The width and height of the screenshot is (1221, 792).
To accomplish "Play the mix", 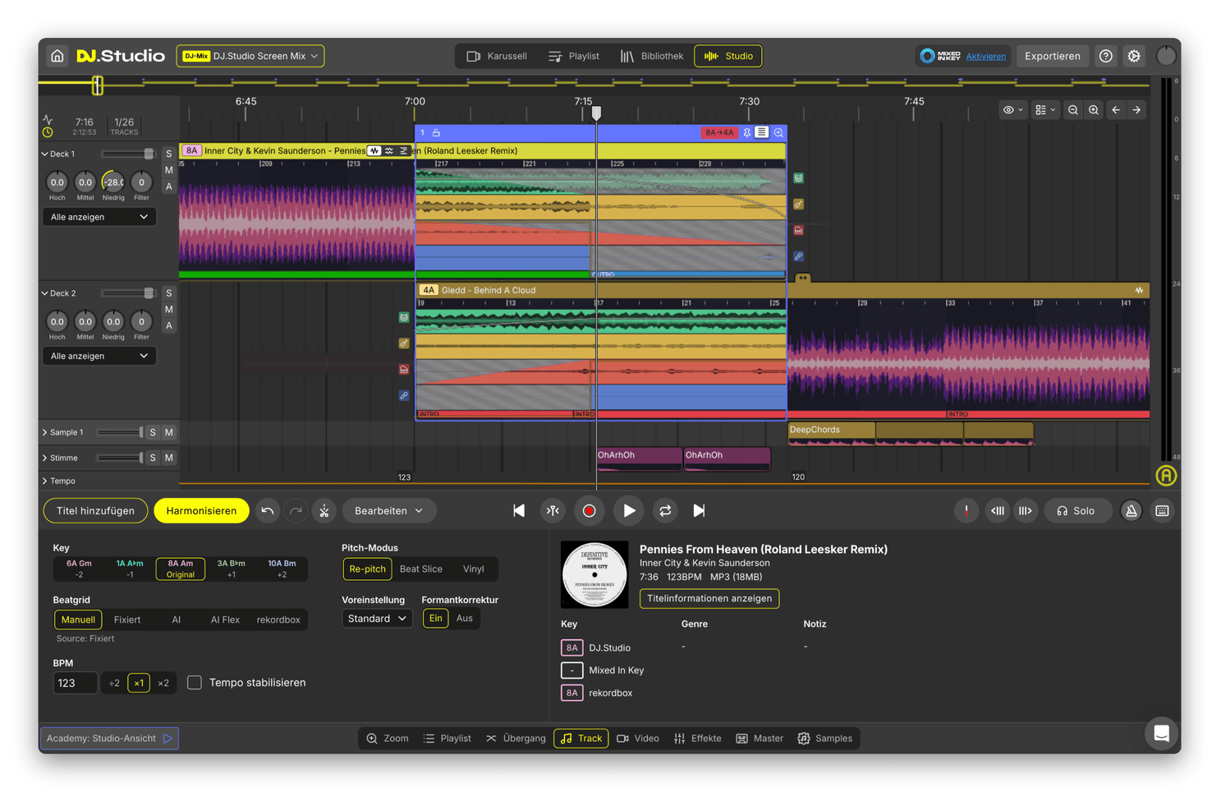I will (629, 511).
